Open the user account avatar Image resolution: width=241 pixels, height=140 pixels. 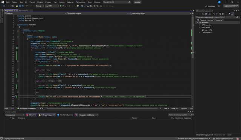pos(219,2)
